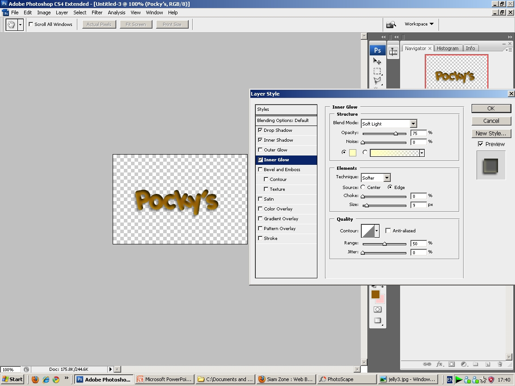The width and height of the screenshot is (515, 386).
Task: Switch foreground and background colors icon
Action: (x=382, y=286)
